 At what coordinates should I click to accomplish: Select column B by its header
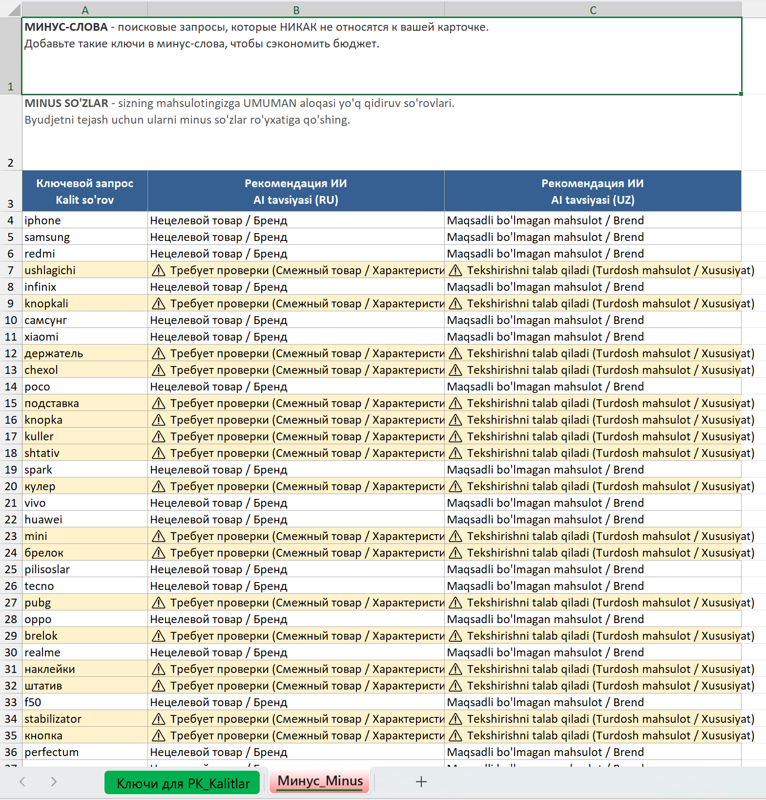(x=296, y=10)
